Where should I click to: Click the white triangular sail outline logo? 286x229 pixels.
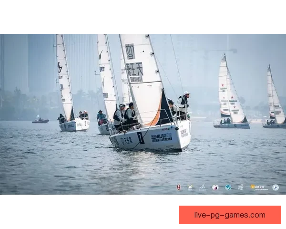point(202,187)
